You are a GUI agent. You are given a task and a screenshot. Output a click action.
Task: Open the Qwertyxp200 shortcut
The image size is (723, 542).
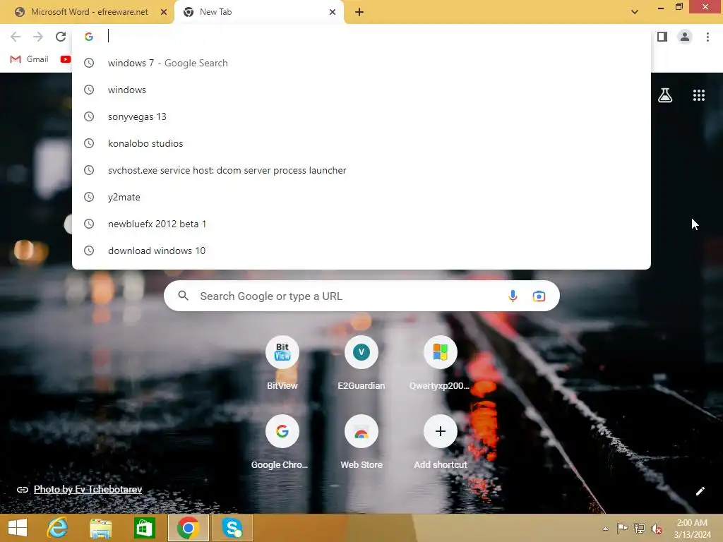click(440, 364)
